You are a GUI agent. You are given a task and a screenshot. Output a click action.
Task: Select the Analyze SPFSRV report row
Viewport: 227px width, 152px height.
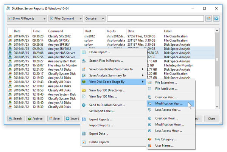tap(111, 45)
